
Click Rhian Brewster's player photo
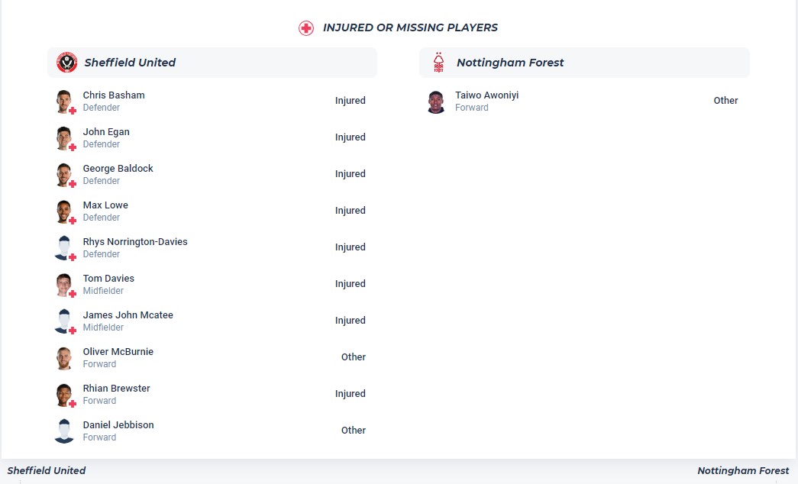click(65, 394)
